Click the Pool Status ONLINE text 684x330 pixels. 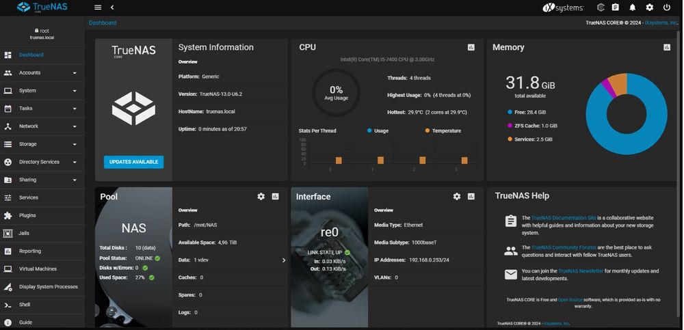point(144,258)
